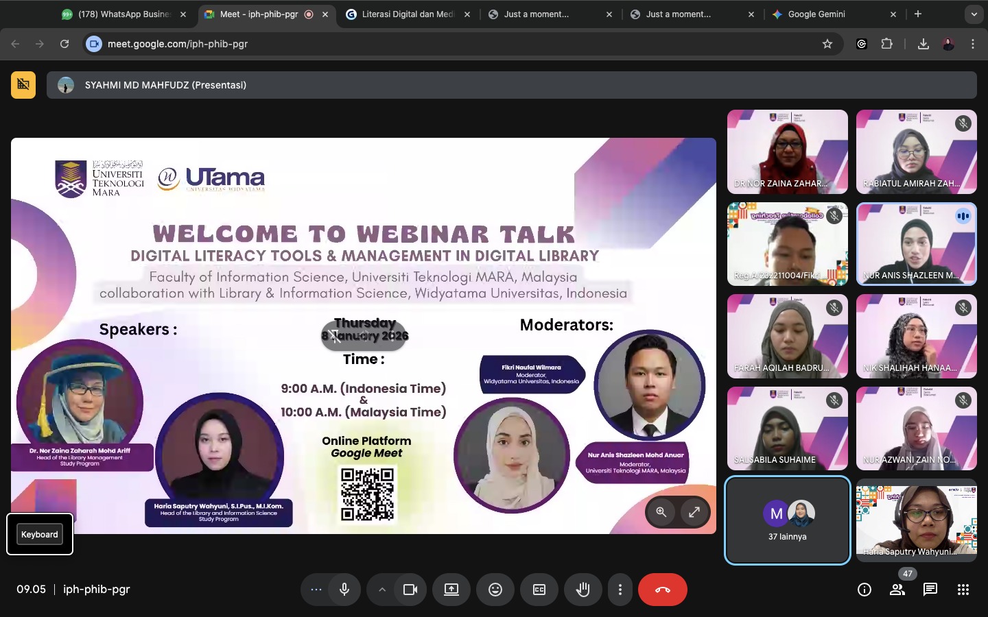Viewport: 988px width, 617px height.
Task: Open the Extensions puzzle icon
Action: (887, 44)
